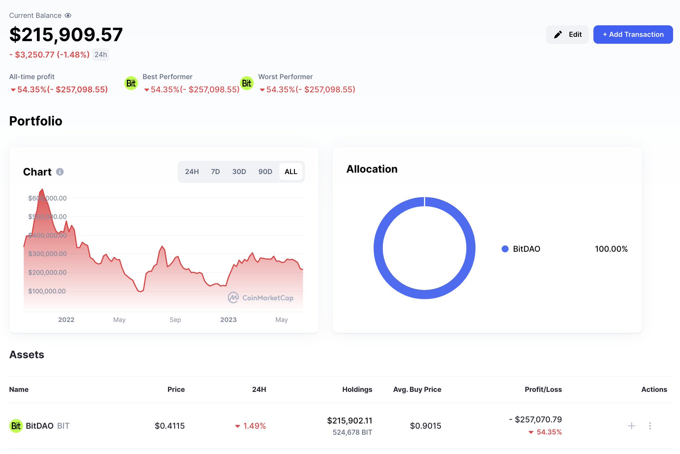Click the Best Performer BitDAO icon
Image resolution: width=680 pixels, height=454 pixels.
[x=131, y=83]
